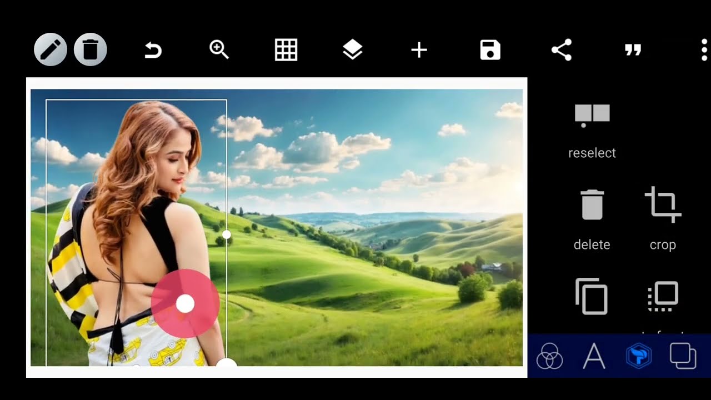Tap the reselect label
This screenshot has width=711, height=400.
[592, 153]
